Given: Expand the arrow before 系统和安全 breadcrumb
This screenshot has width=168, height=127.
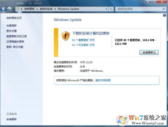Looking at the screenshot, I should pyautogui.click(x=37, y=9).
